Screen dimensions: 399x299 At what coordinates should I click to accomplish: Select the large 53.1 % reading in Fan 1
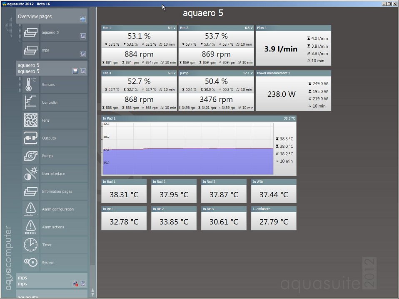coord(139,36)
